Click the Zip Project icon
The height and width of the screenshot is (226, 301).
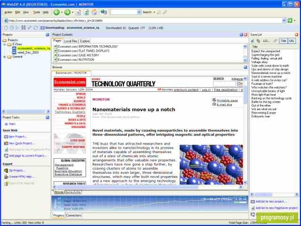[x=6, y=170]
